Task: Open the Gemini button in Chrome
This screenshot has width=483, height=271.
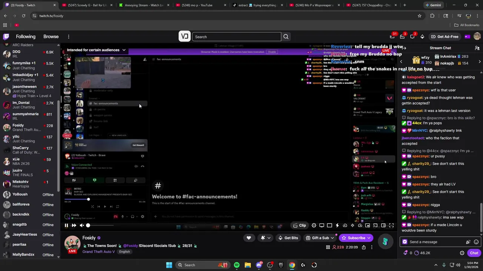Action: pos(433,5)
